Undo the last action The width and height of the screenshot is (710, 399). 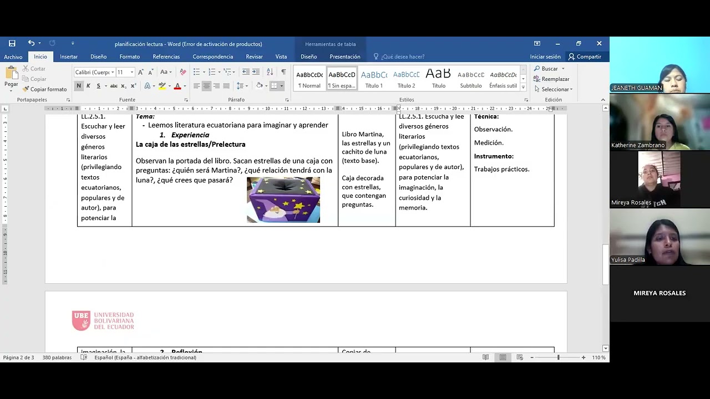click(31, 43)
